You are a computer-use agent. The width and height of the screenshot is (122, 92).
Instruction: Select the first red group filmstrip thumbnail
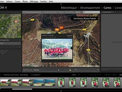pos(5,82)
